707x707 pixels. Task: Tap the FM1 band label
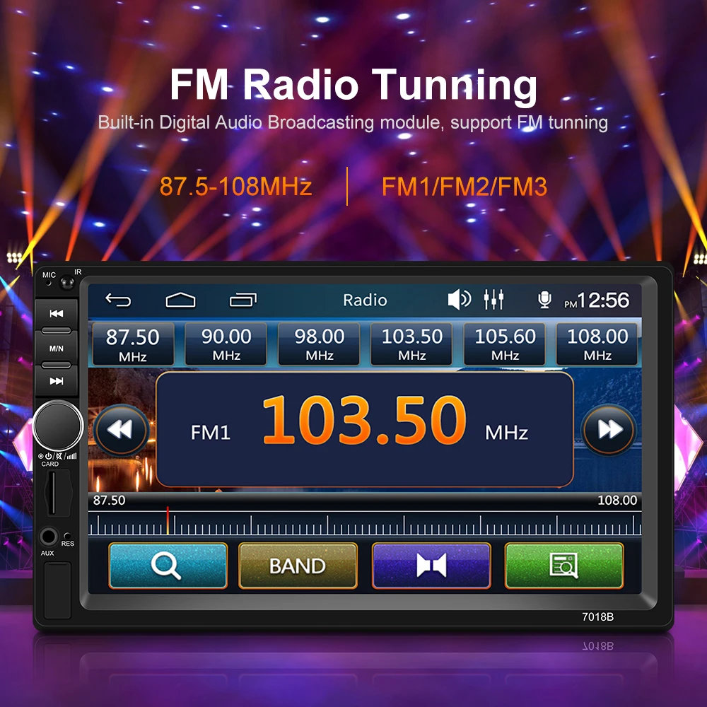coord(211,433)
